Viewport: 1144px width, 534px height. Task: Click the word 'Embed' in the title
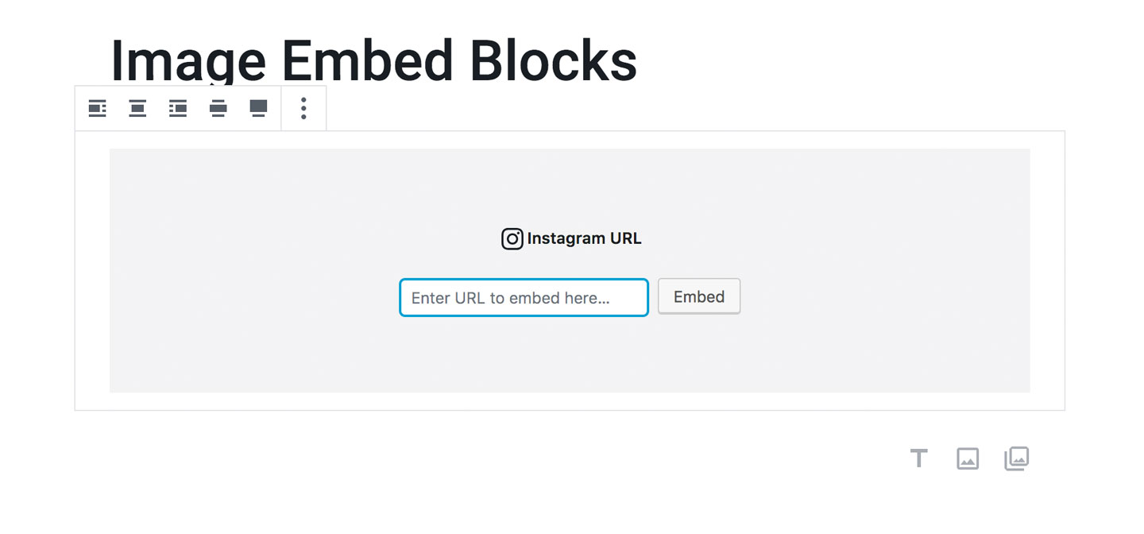367,60
